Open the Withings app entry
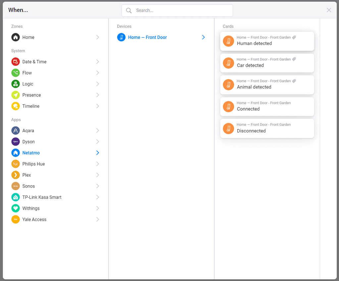The height and width of the screenshot is (281, 339). point(31,208)
